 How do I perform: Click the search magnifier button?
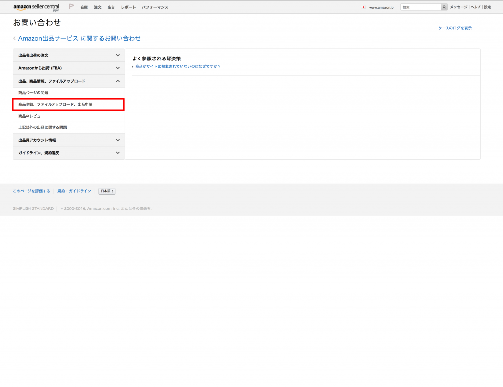tap(444, 7)
